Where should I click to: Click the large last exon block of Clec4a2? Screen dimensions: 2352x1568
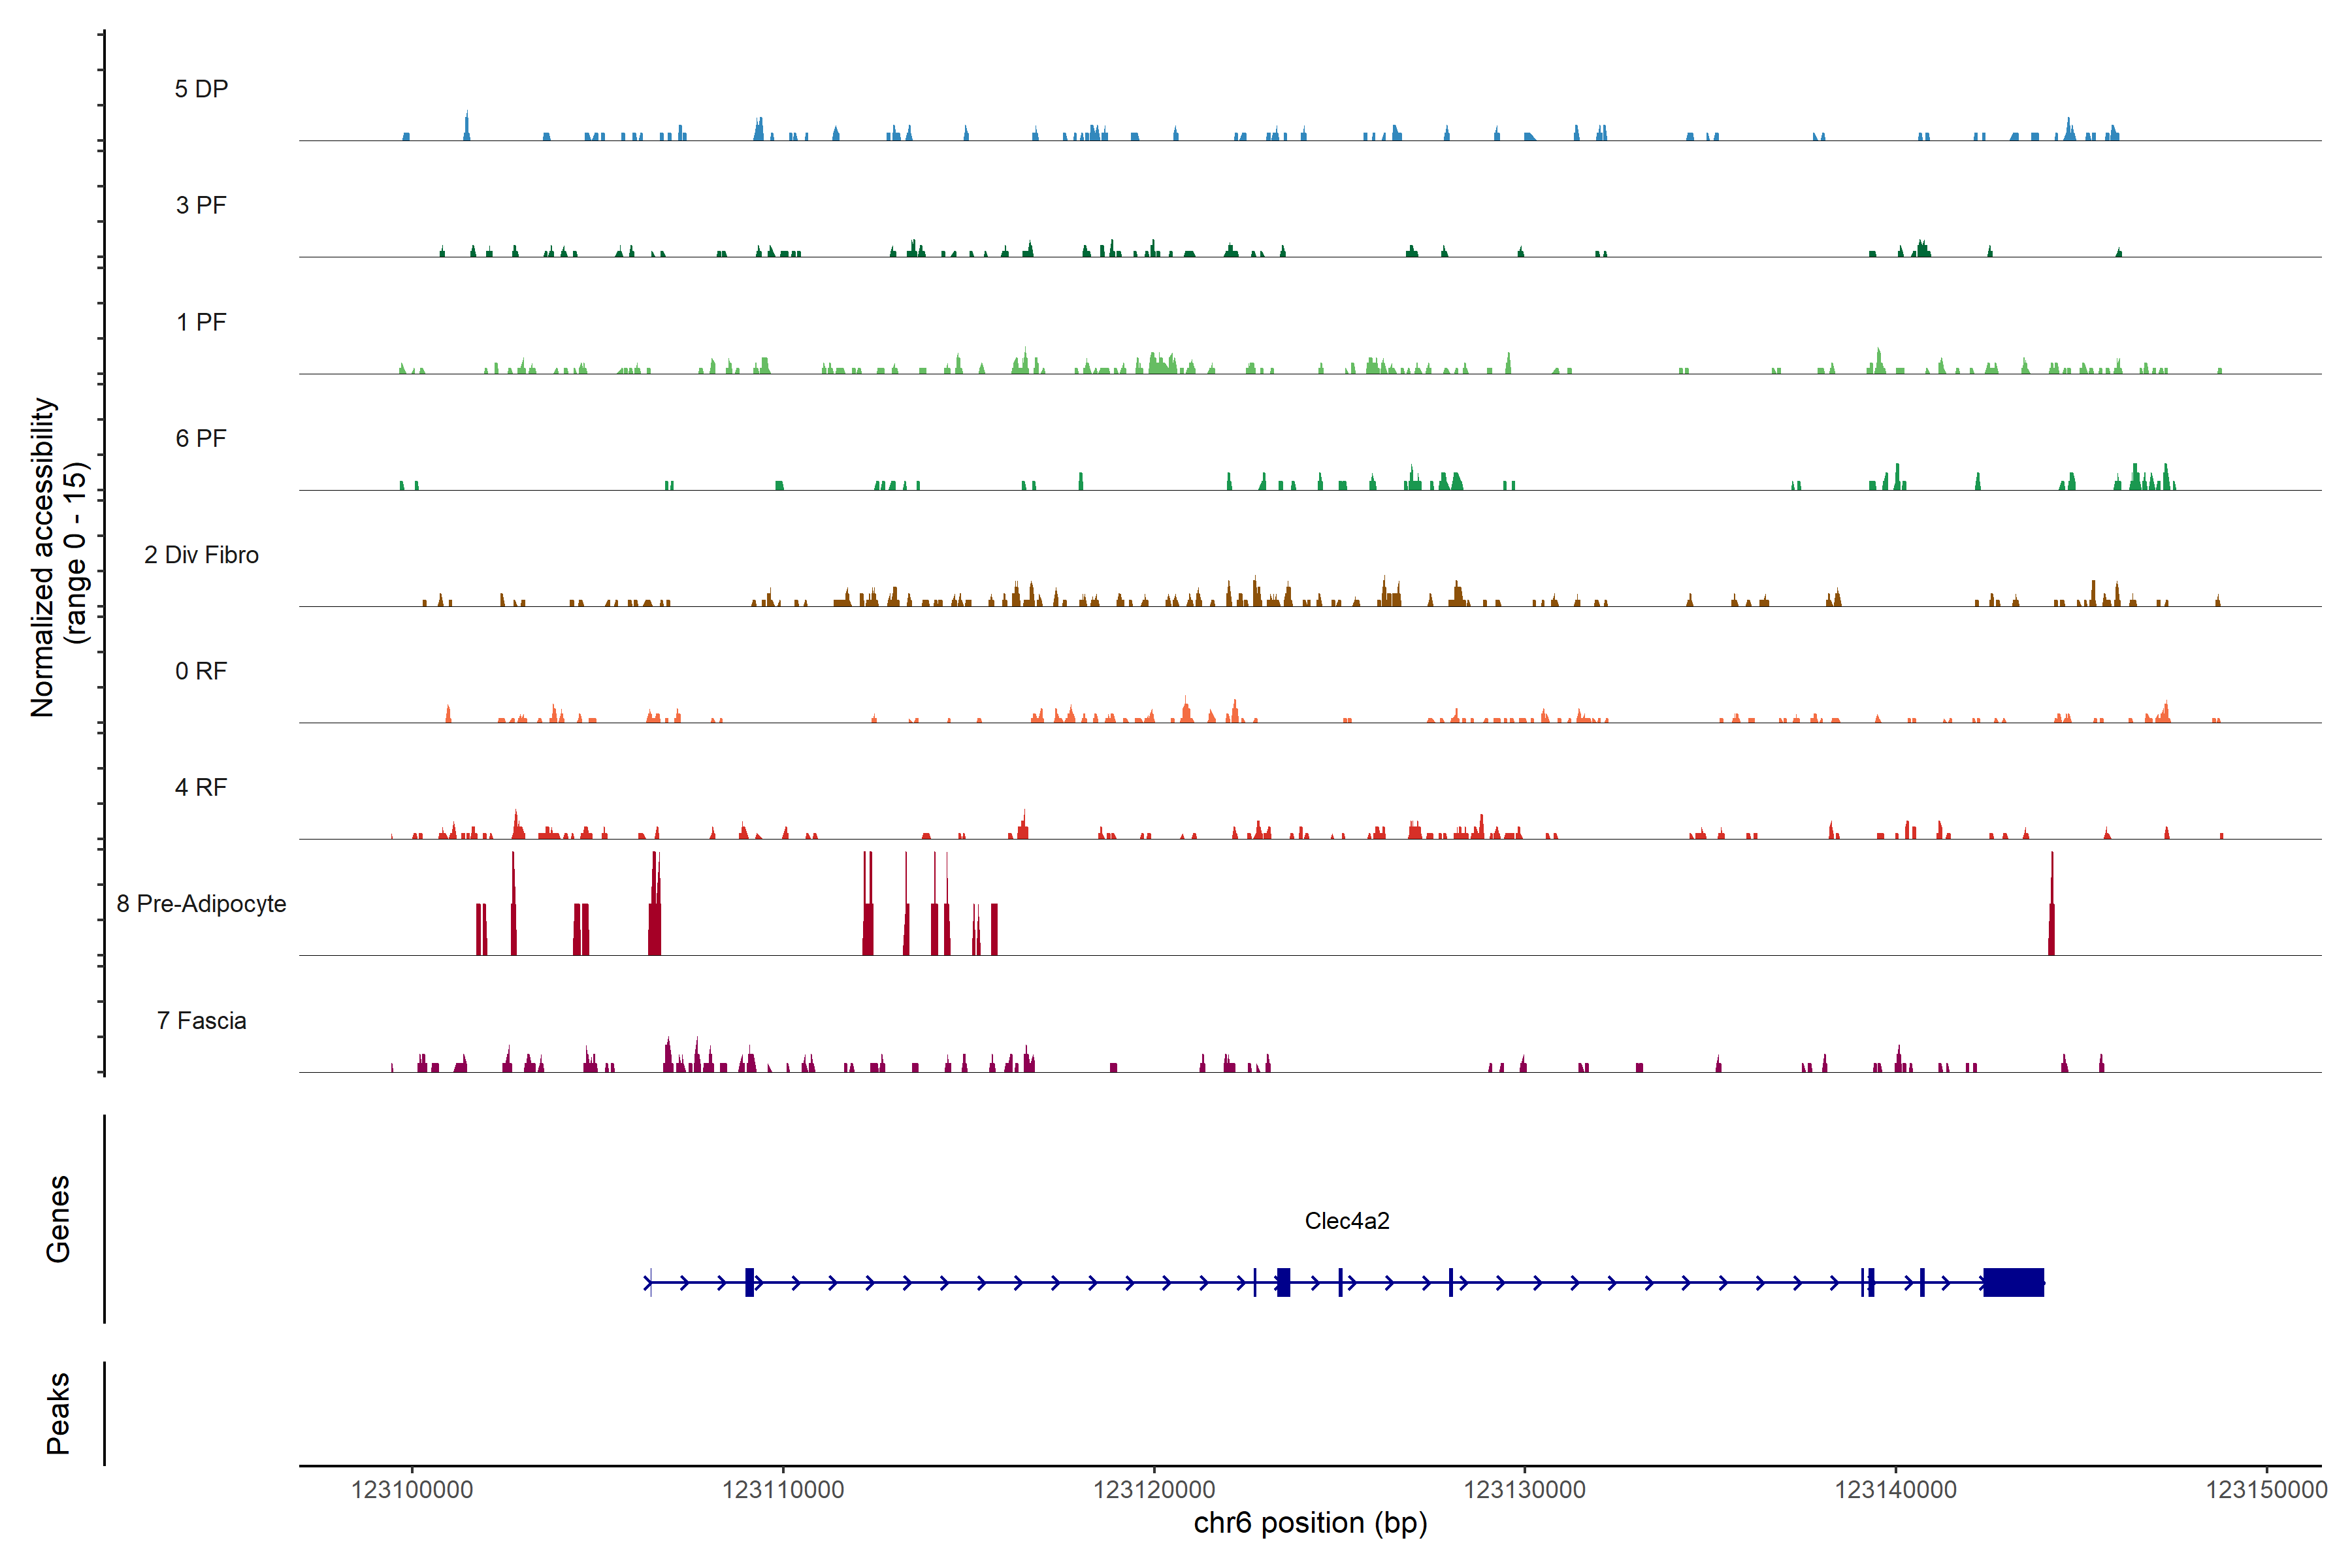2013,1282
